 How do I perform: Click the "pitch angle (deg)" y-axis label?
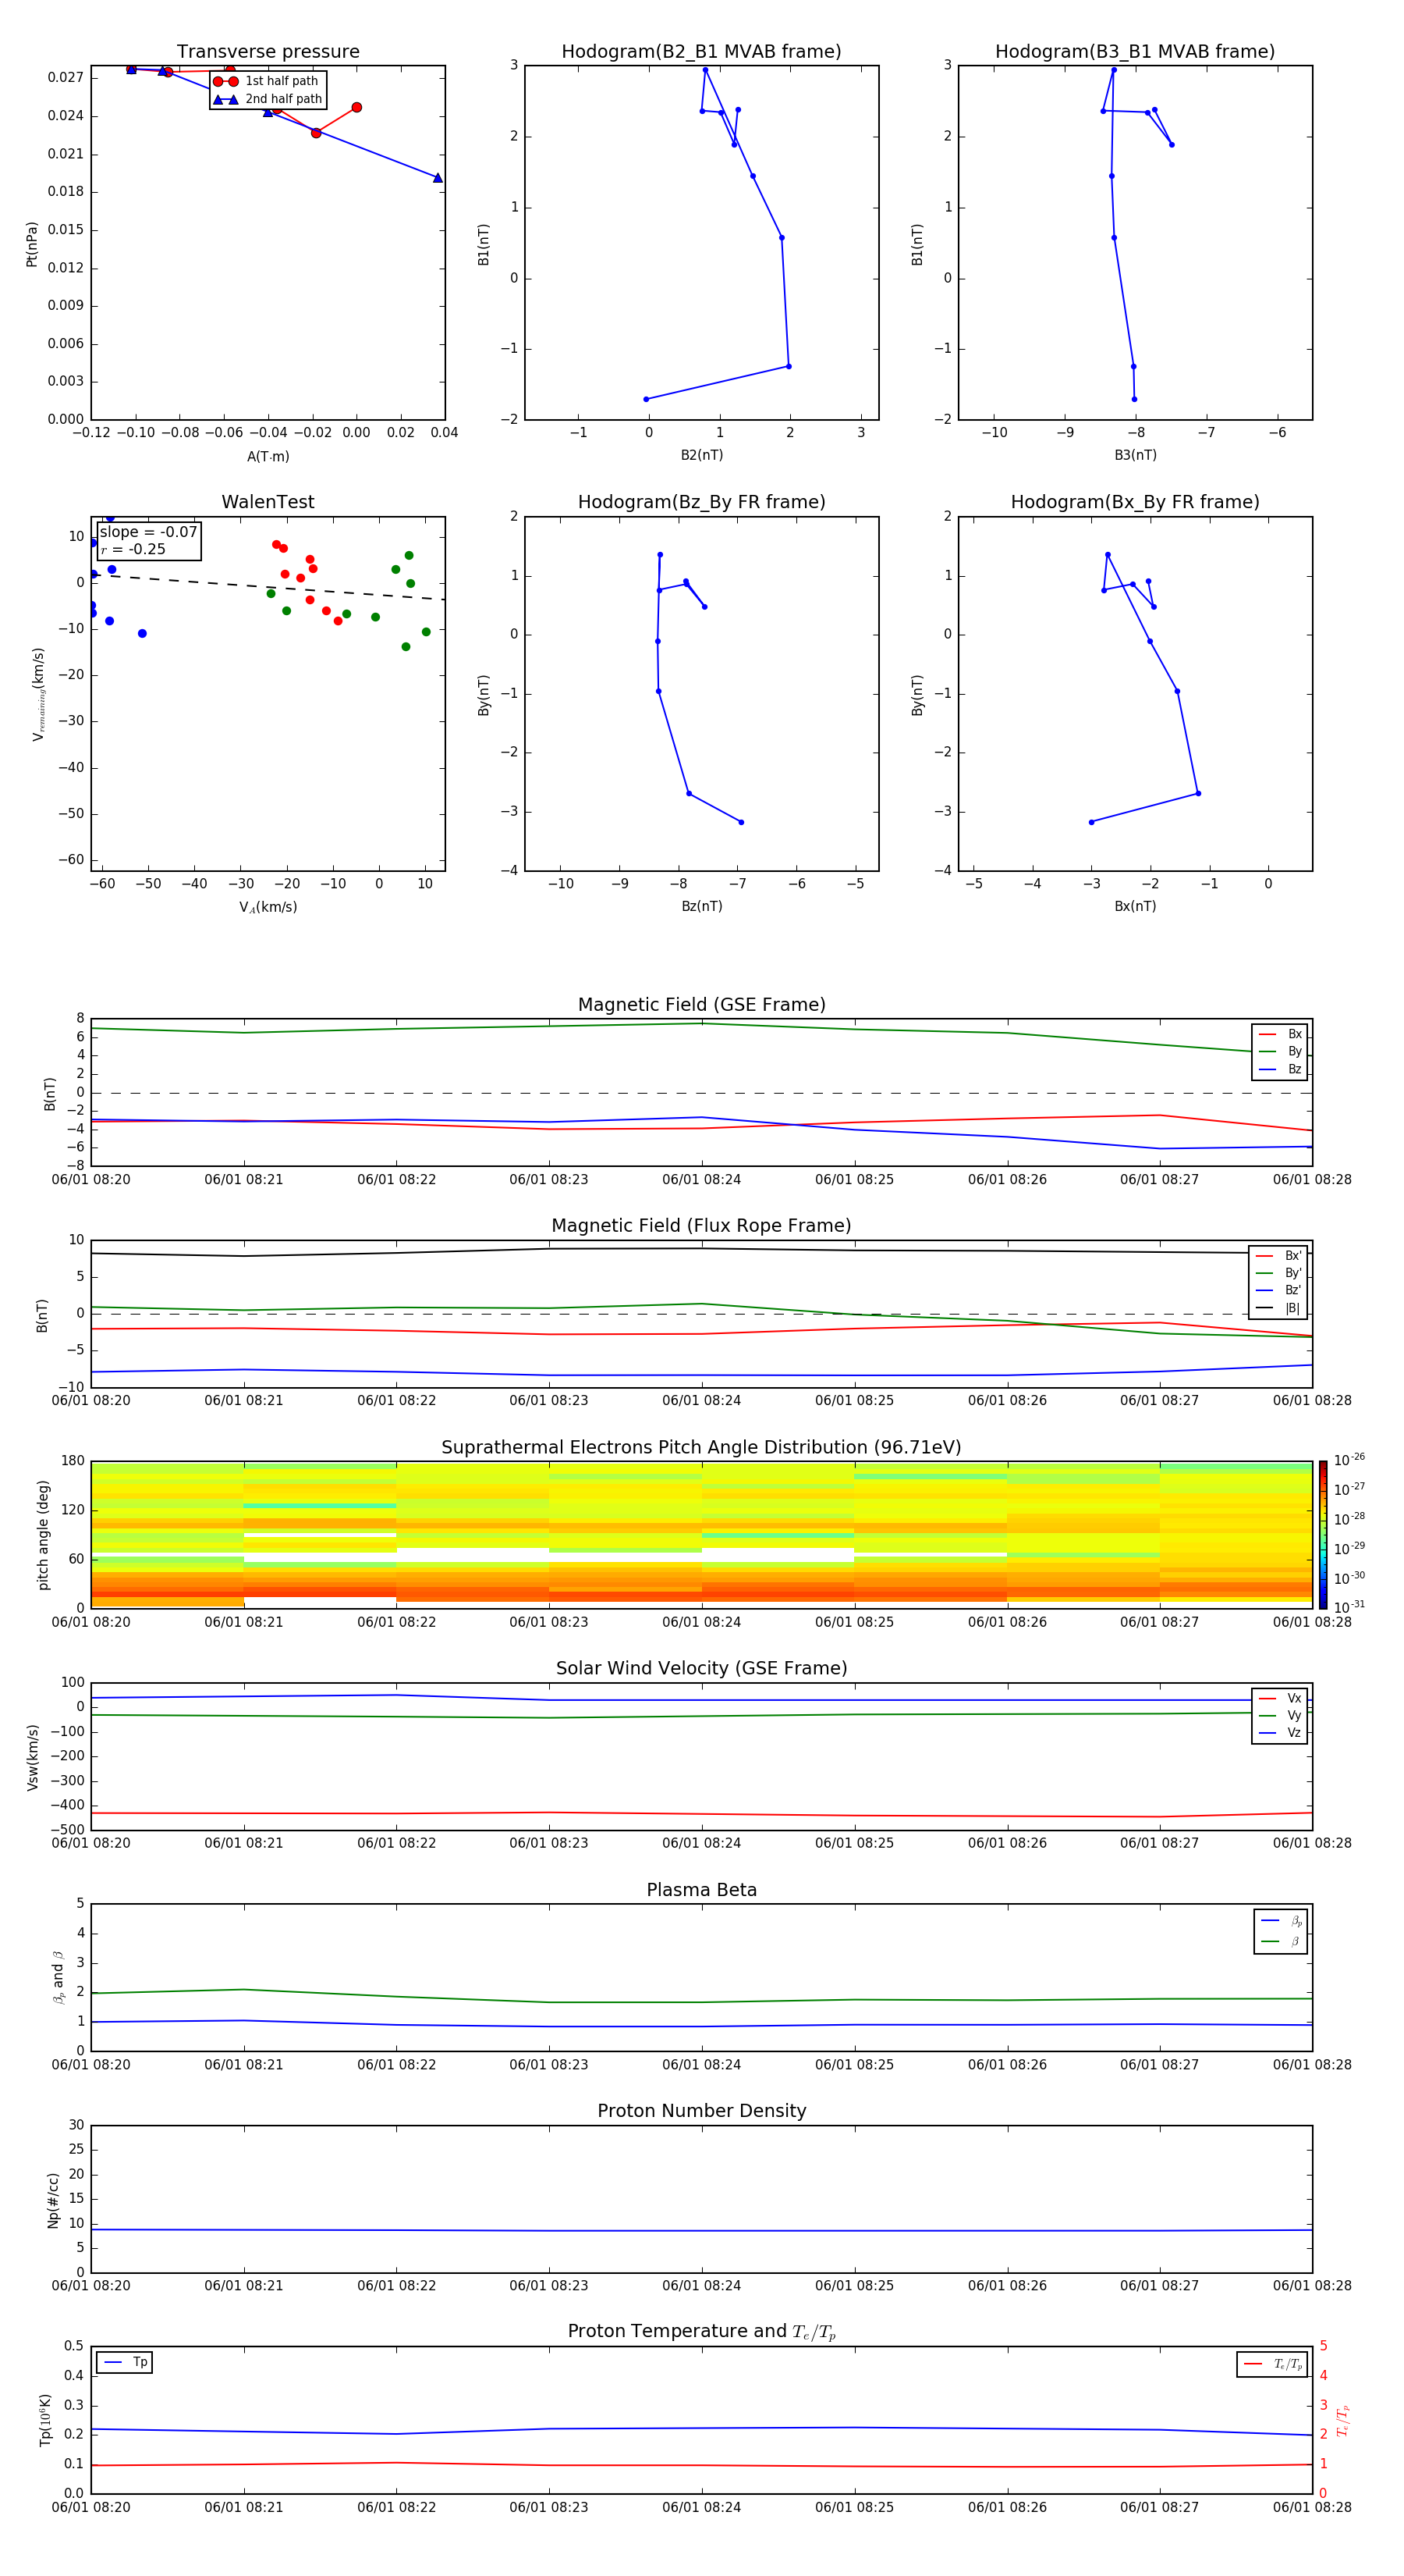43,1535
